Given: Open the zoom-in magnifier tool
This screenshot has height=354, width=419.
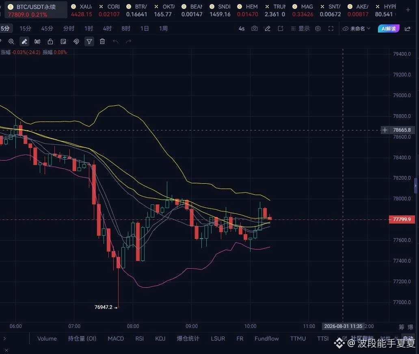Looking at the screenshot, I should [11, 41].
